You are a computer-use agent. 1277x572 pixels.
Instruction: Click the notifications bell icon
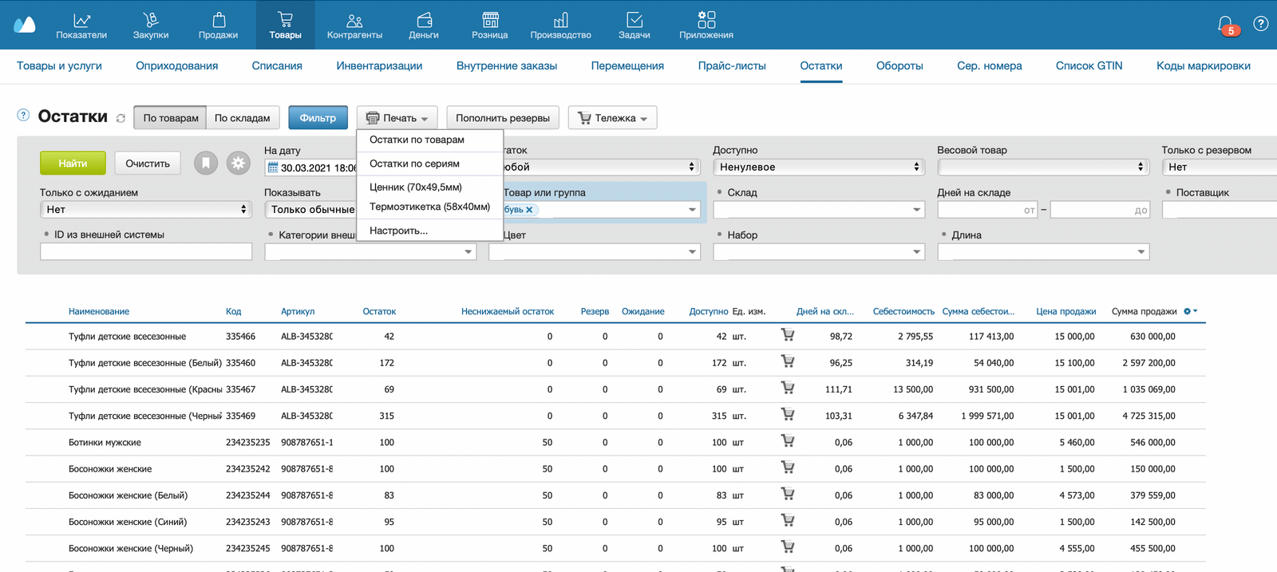(1225, 25)
